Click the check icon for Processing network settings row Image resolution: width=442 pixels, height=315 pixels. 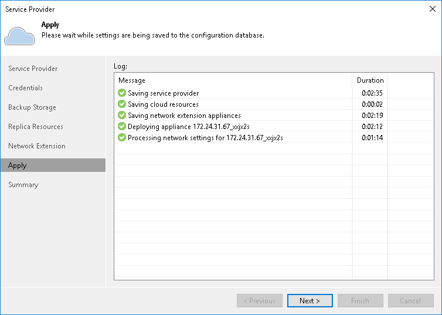tap(122, 137)
